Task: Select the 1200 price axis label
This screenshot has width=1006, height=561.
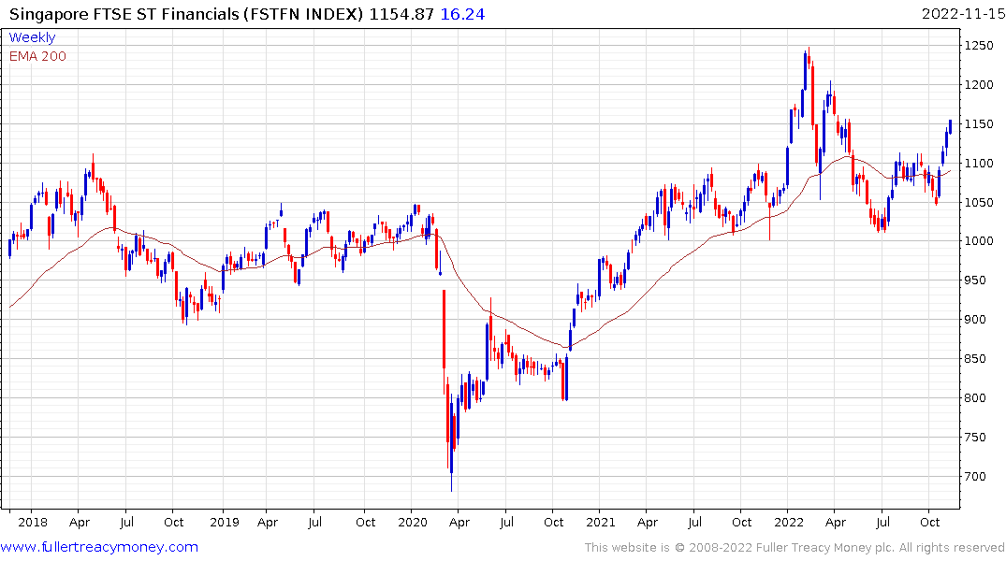Action: click(x=979, y=85)
